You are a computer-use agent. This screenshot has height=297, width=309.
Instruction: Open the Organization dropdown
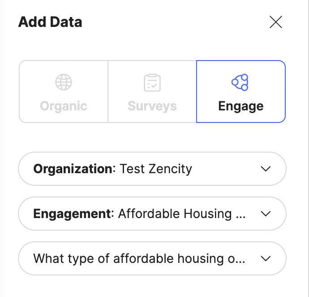click(152, 169)
